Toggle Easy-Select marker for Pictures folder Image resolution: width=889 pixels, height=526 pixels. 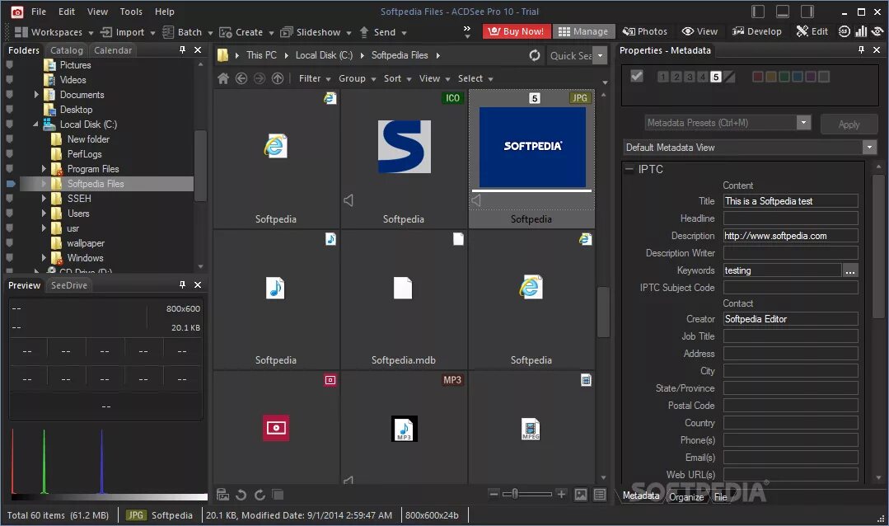click(x=10, y=64)
